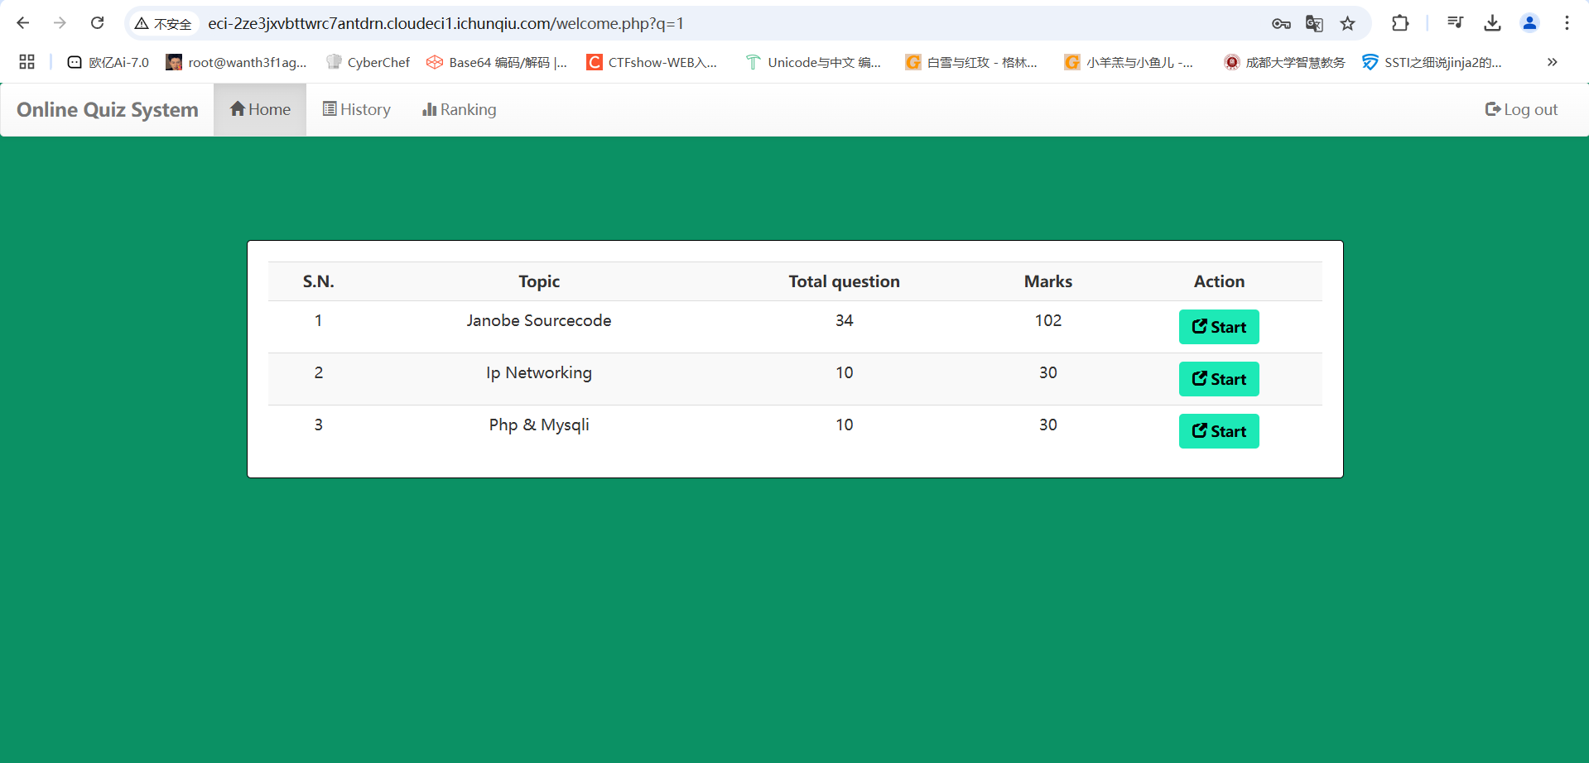Start the Ip Networking quiz

(1219, 379)
